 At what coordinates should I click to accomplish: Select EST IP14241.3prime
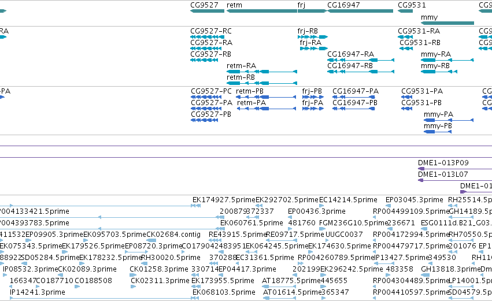[38, 292]
